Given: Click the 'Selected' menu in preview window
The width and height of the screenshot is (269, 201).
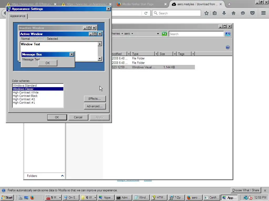Looking at the screenshot, I should (52, 39).
